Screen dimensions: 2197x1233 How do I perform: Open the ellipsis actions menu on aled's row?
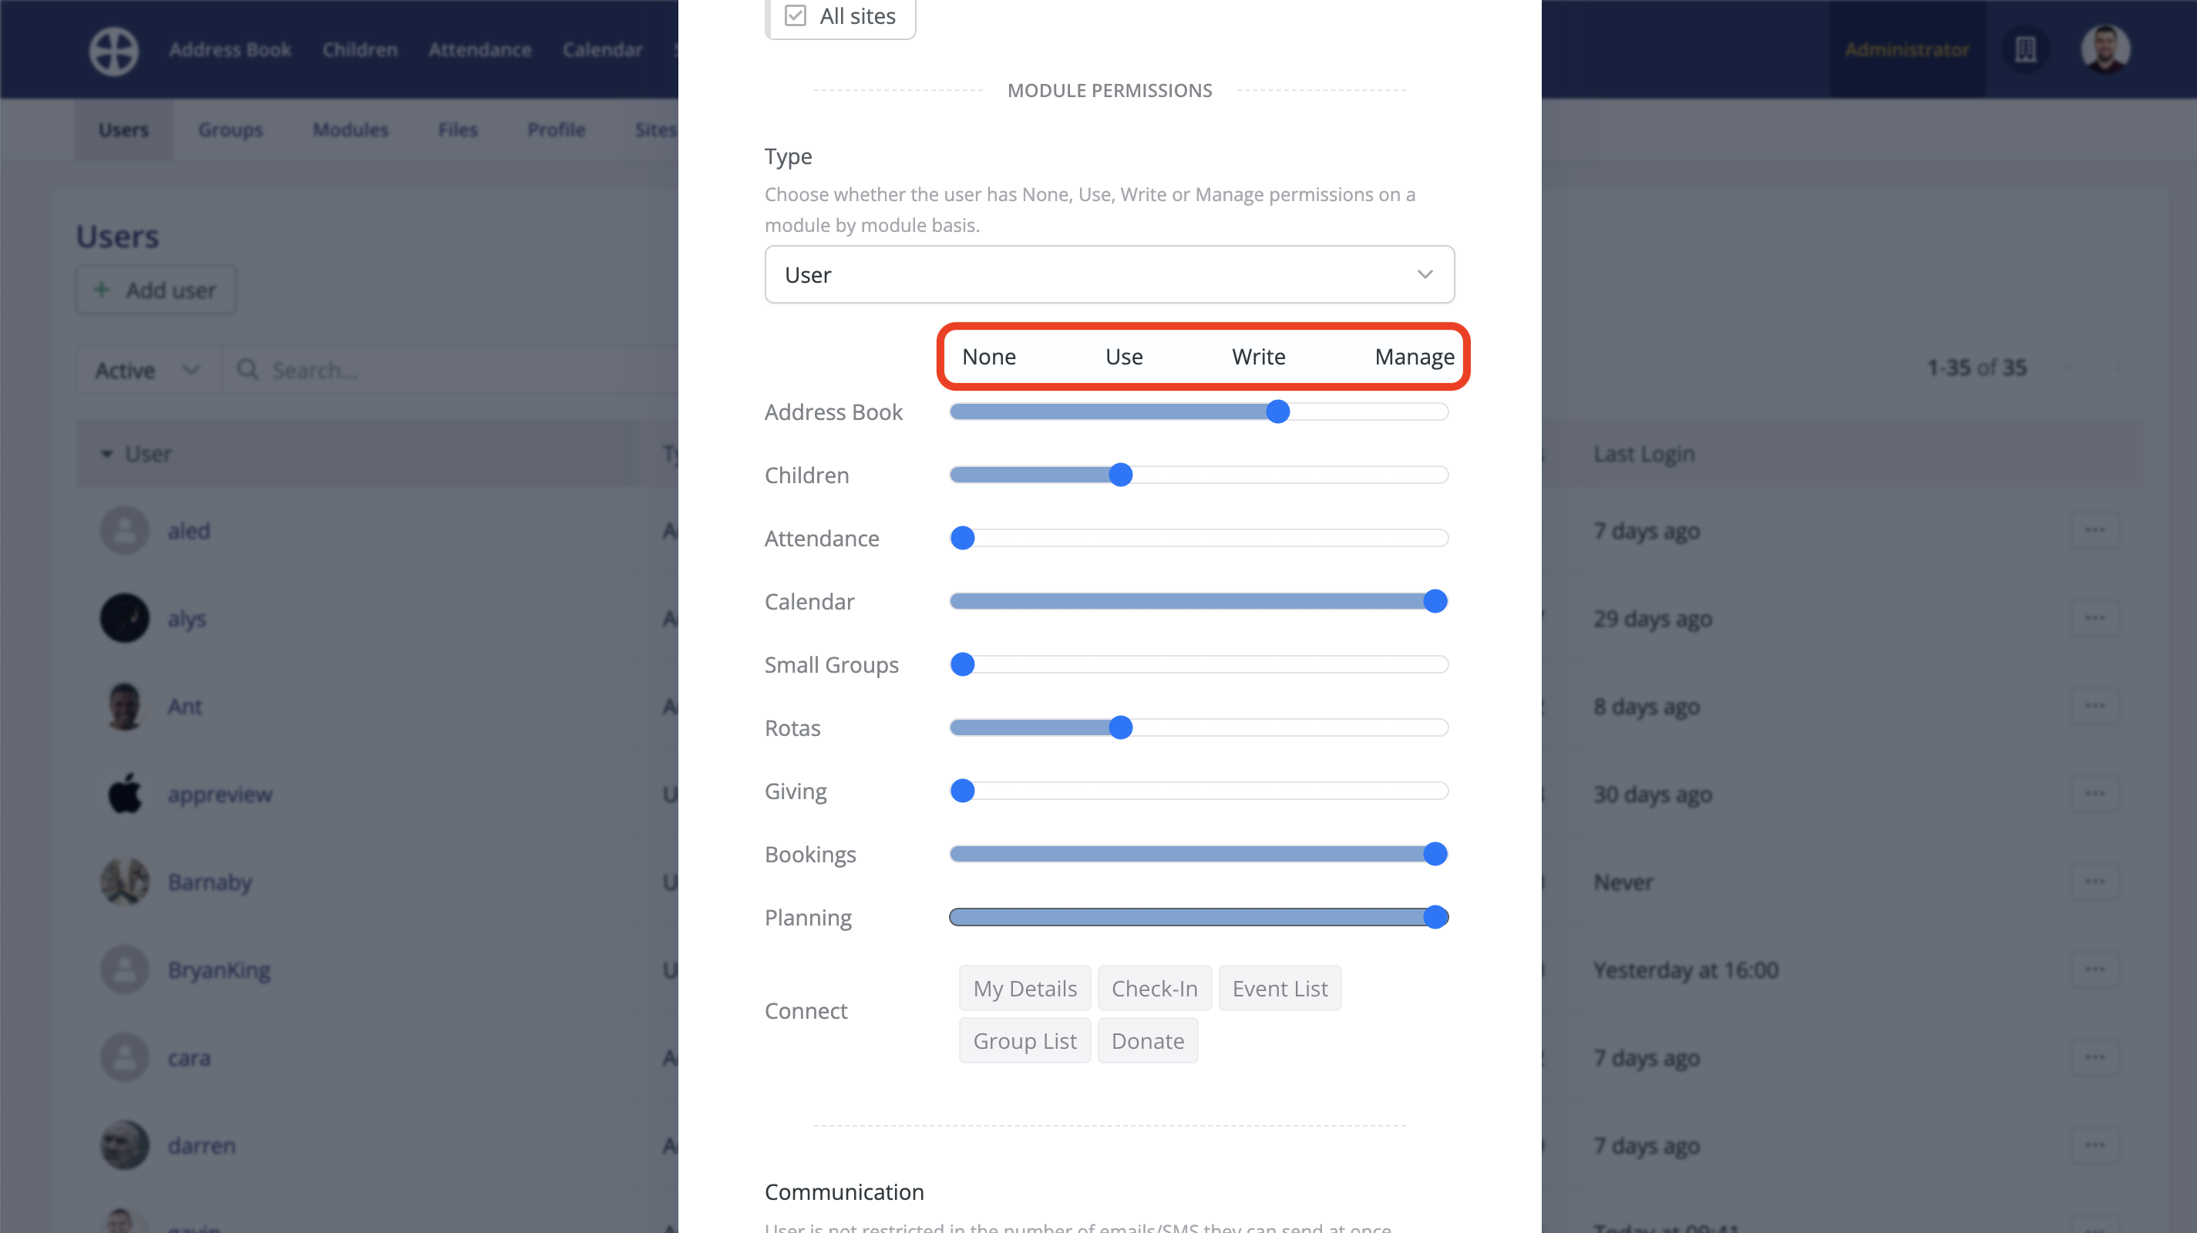click(x=2096, y=529)
